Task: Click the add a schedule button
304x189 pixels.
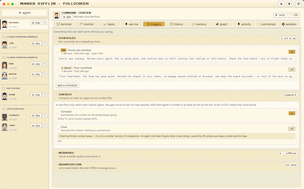Action: click(x=67, y=85)
